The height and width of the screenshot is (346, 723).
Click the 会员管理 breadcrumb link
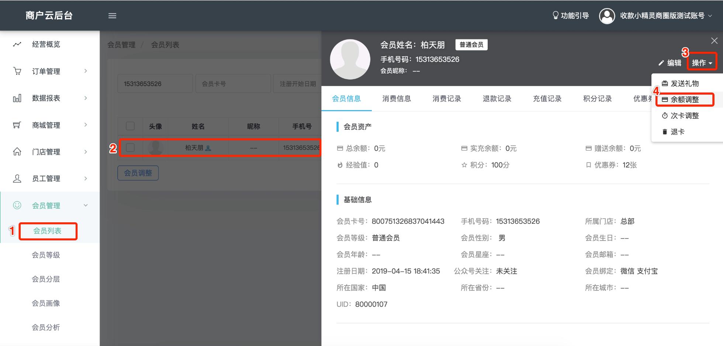[121, 45]
